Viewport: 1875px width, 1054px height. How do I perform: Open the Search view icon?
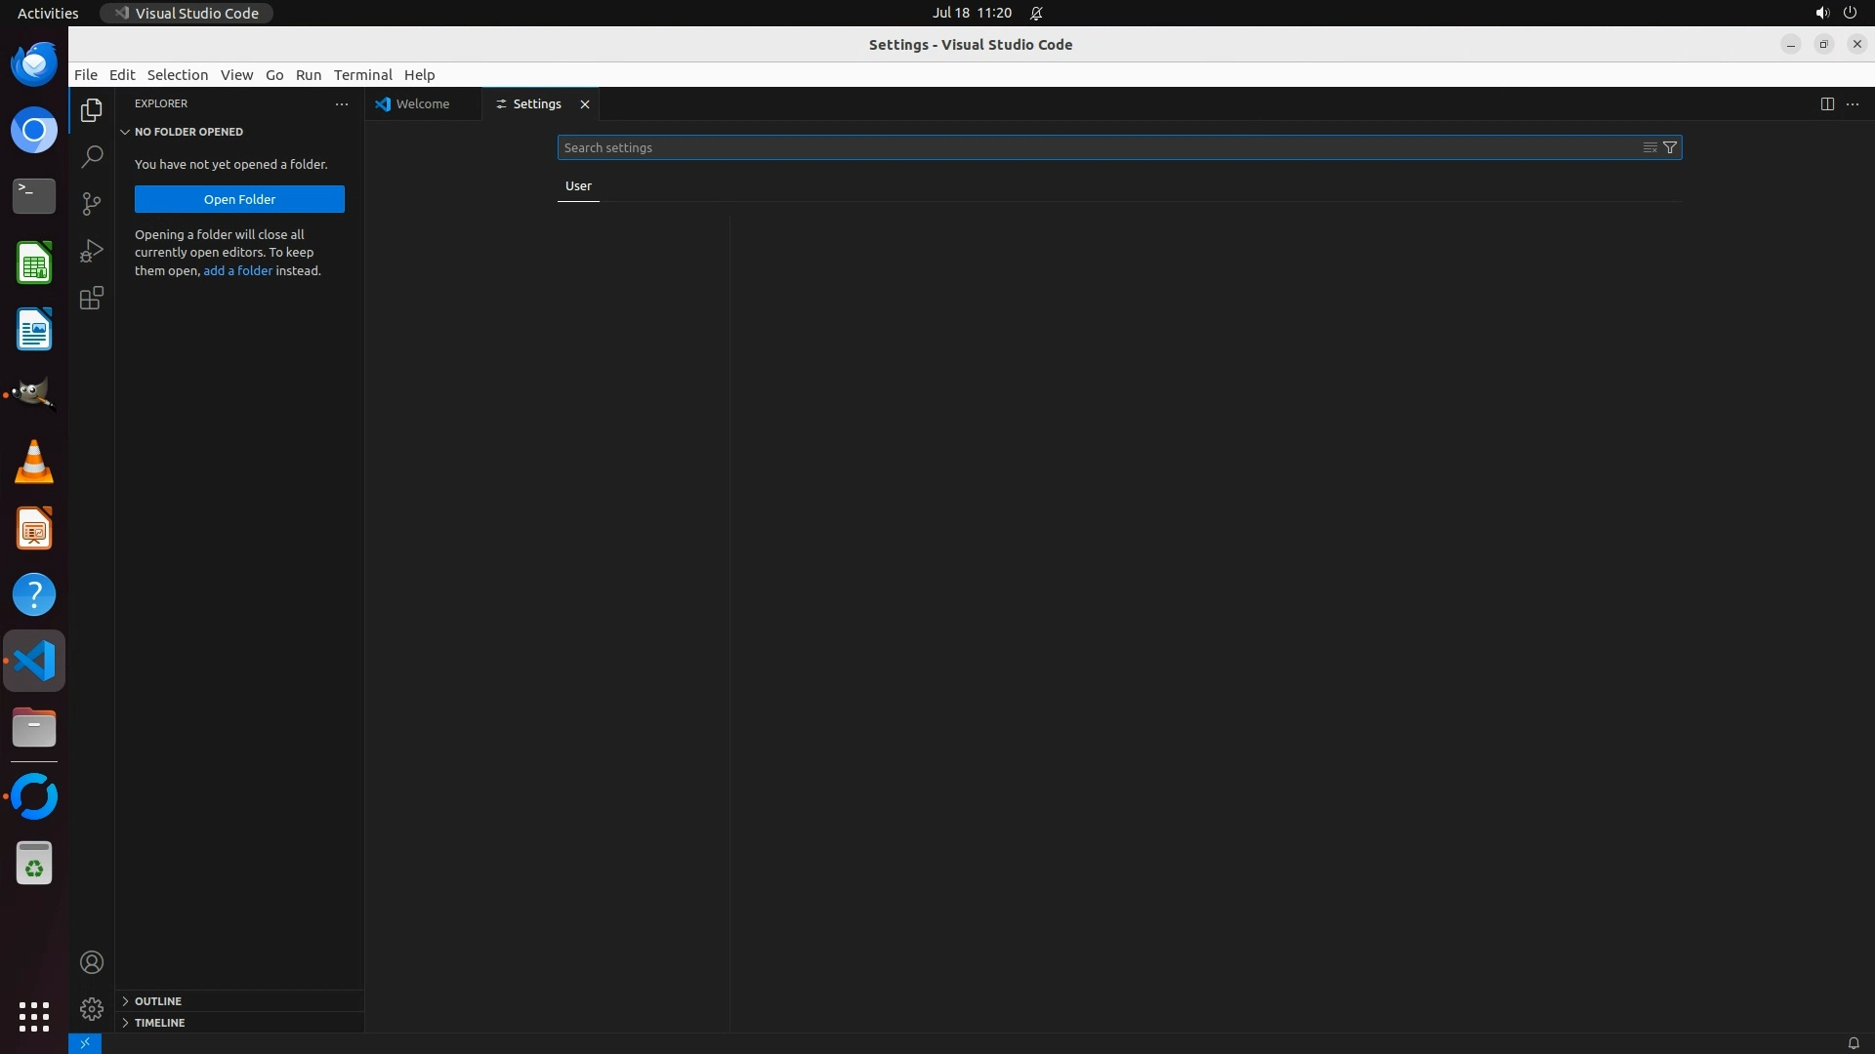[x=91, y=156]
